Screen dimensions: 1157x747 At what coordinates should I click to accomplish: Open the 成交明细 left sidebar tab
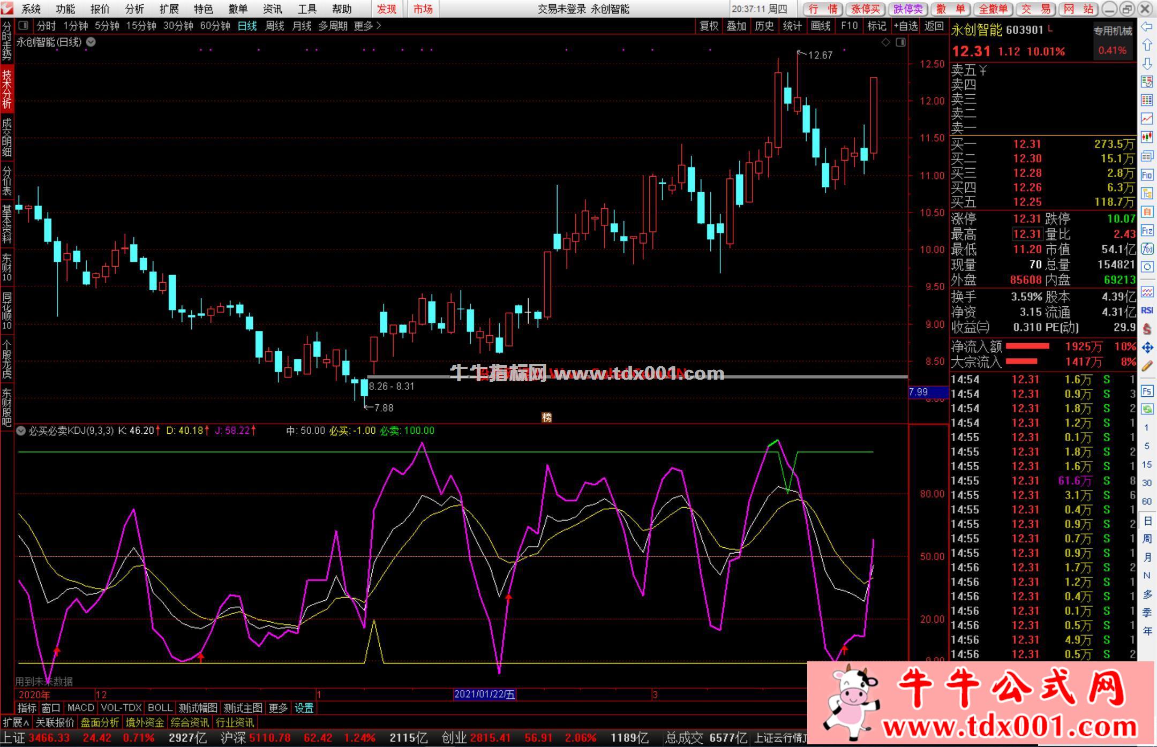(6, 138)
